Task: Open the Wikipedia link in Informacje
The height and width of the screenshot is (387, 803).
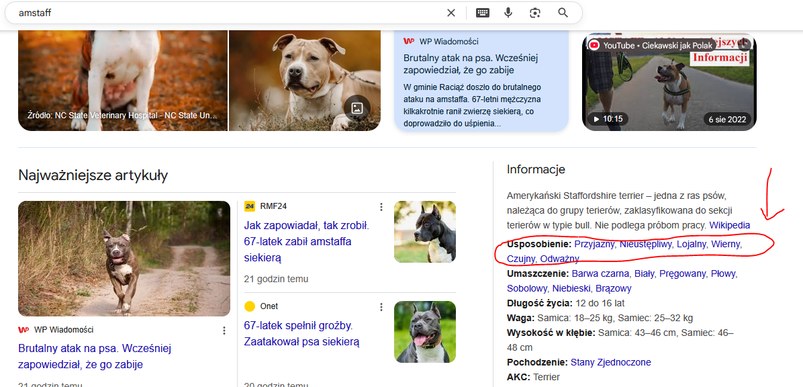Action: click(x=729, y=225)
